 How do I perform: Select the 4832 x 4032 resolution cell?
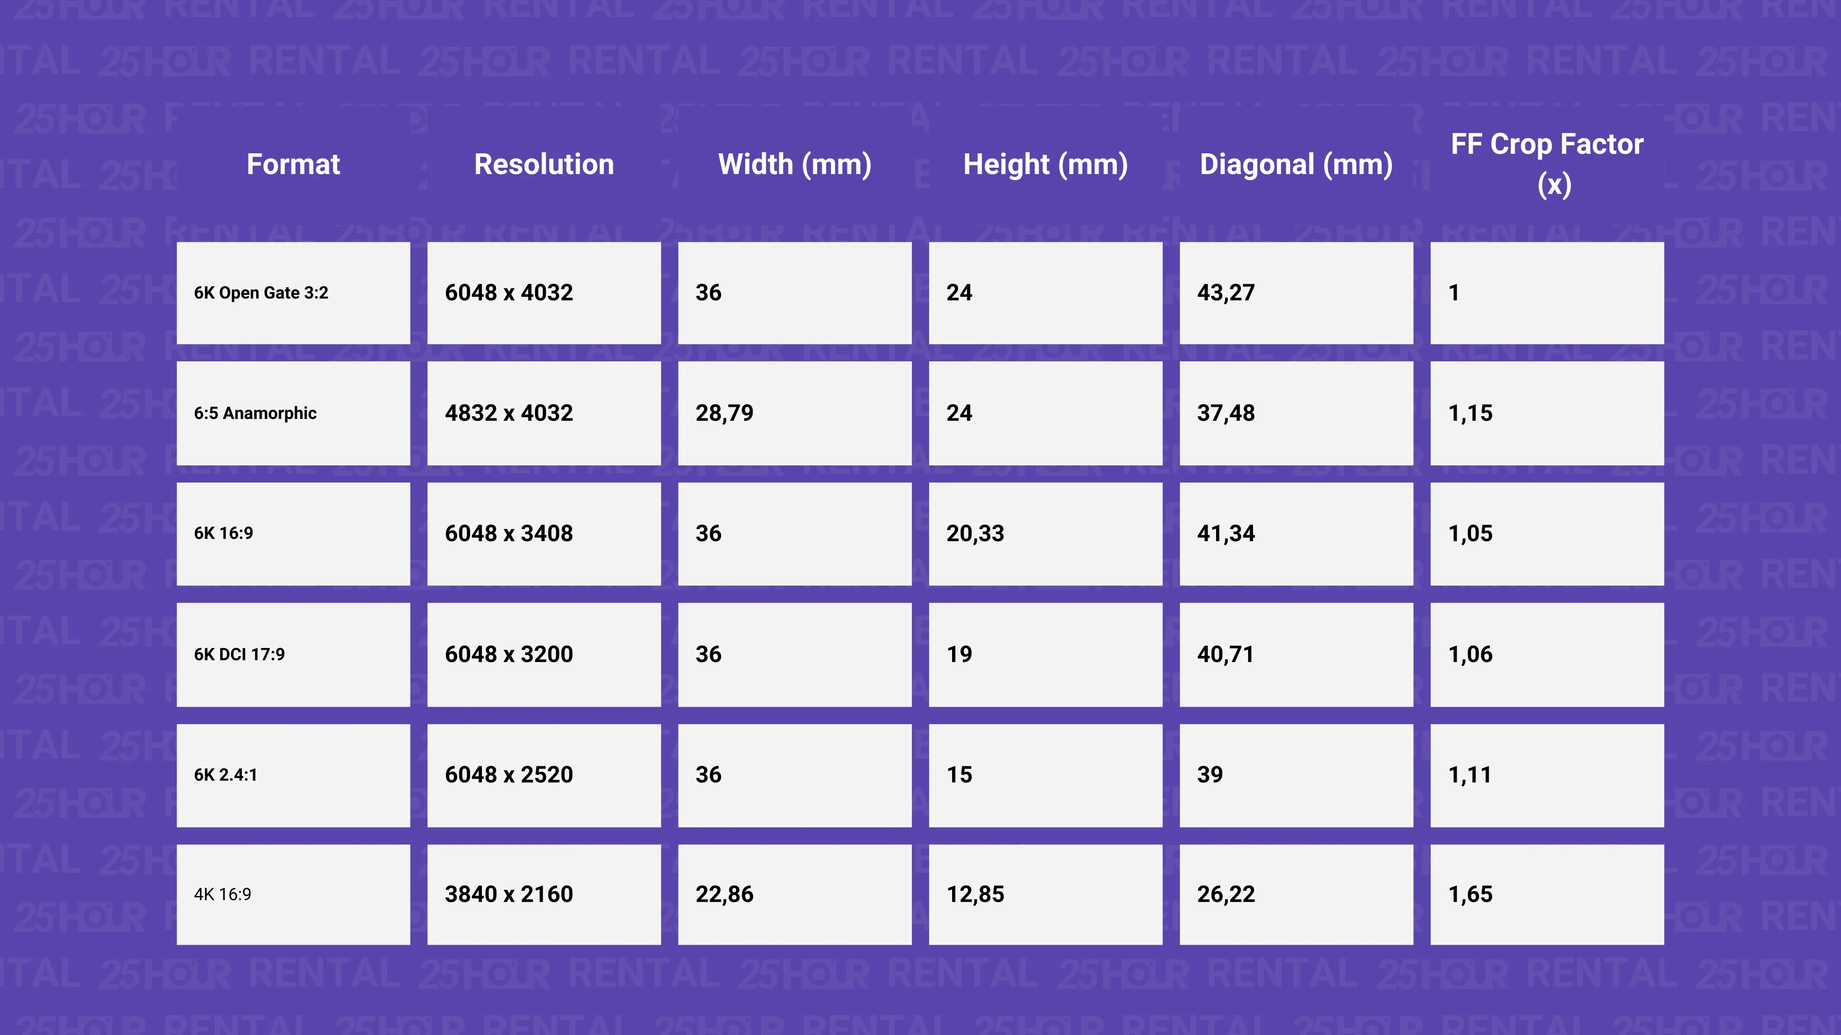pos(544,413)
